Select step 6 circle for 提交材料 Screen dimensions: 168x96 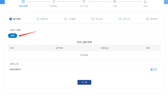[148, 19]
